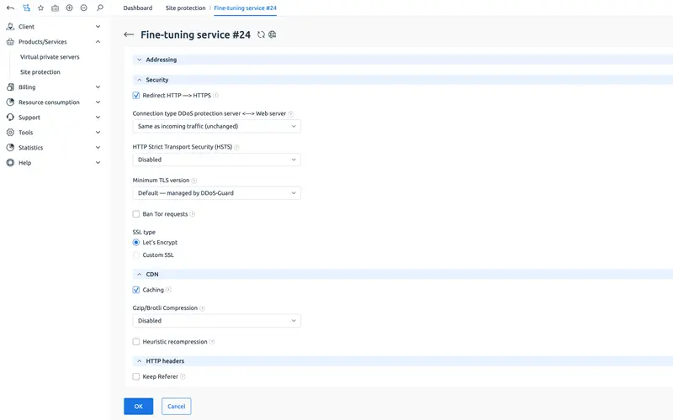This screenshot has height=420, width=673.
Task: Click the Products/Services basket icon
Action: pyautogui.click(x=10, y=41)
